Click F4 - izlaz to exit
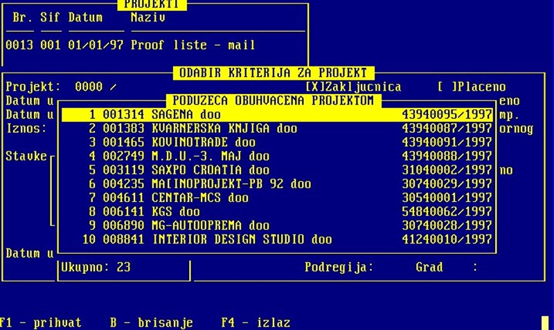Viewport: 554px width, 330px height. (256, 323)
